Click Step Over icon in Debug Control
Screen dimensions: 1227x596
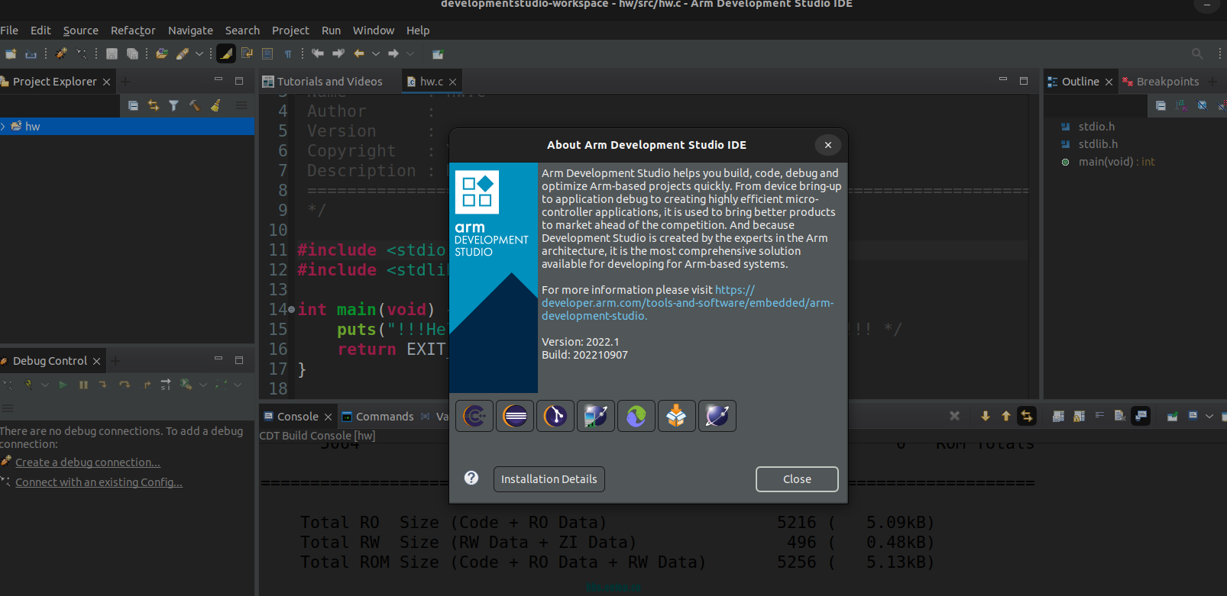pyautogui.click(x=125, y=385)
